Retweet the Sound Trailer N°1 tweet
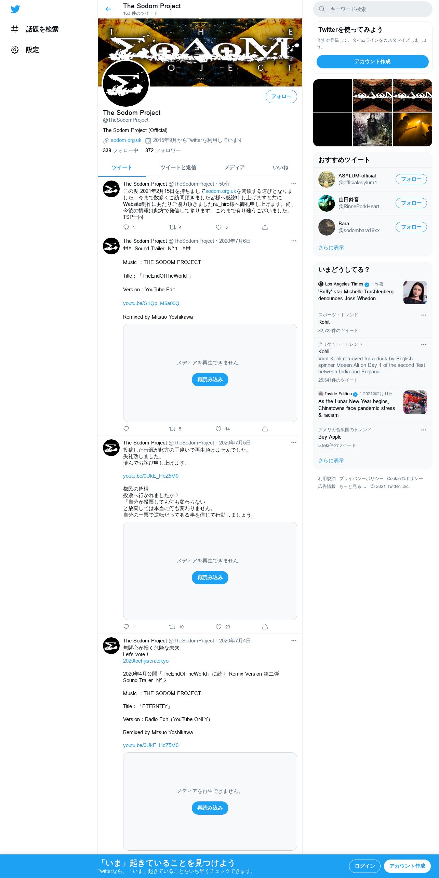This screenshot has height=878, width=439. 172,429
